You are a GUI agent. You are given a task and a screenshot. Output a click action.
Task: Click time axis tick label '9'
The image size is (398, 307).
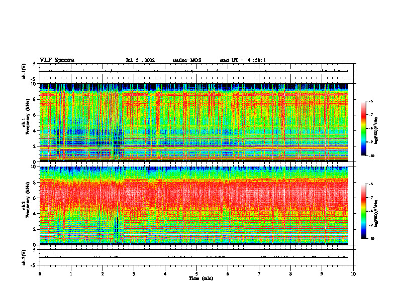point(322,274)
